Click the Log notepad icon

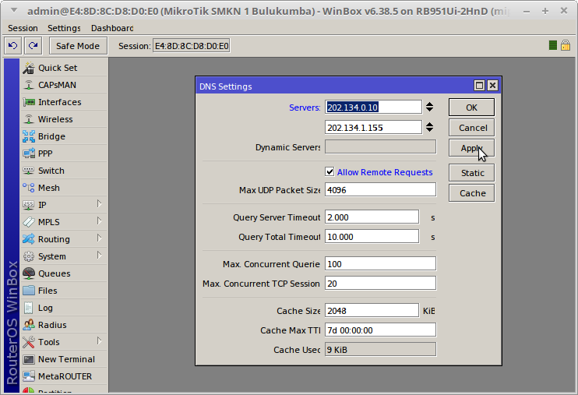pos(28,308)
